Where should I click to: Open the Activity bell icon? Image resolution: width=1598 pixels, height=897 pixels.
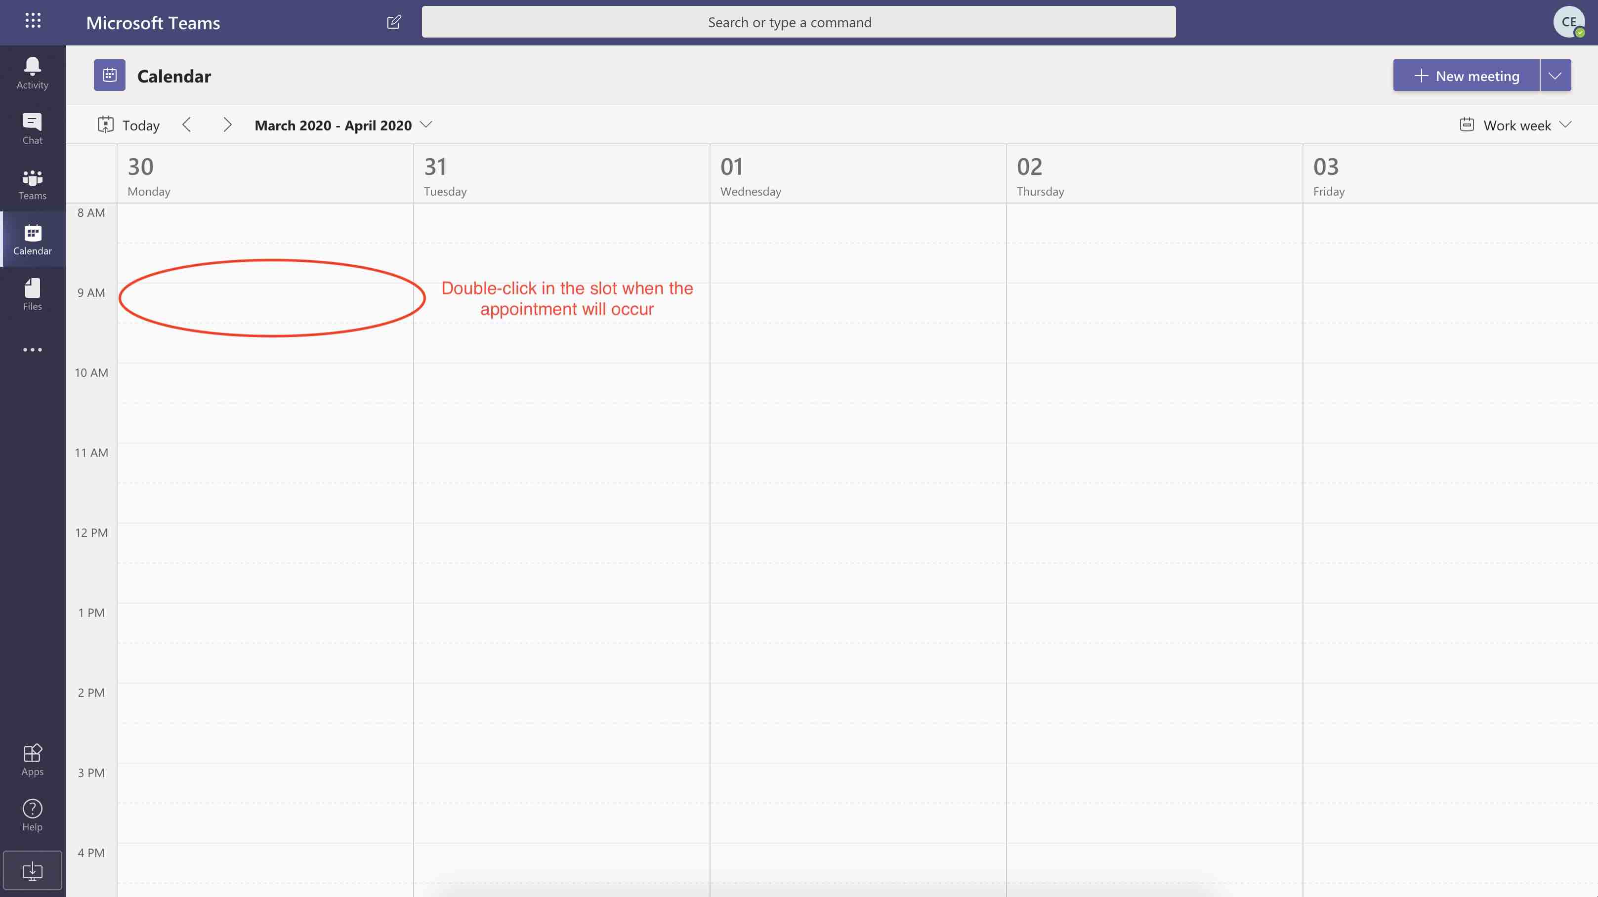[32, 73]
